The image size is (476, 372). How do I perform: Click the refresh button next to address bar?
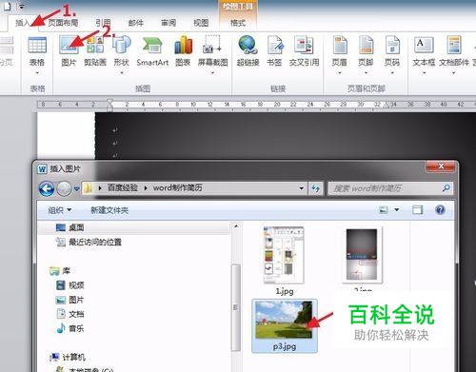coord(316,188)
